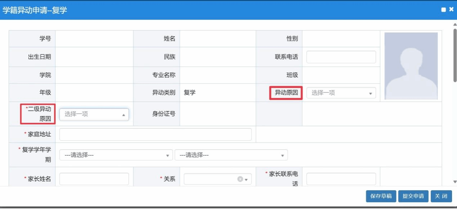Expand the 关系 dropdown arrow
457x209 pixels.
[246, 180]
